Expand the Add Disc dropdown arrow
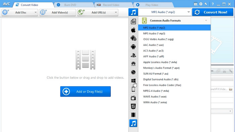The image size is (235, 132). 36,12
